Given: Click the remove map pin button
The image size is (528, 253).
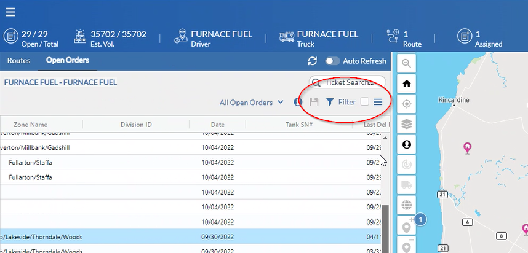Looking at the screenshot, I should tap(406, 244).
